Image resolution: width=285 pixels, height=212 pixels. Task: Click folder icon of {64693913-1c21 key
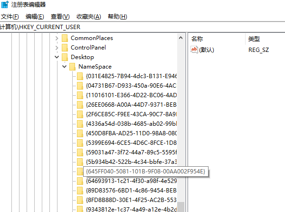pos(80,181)
